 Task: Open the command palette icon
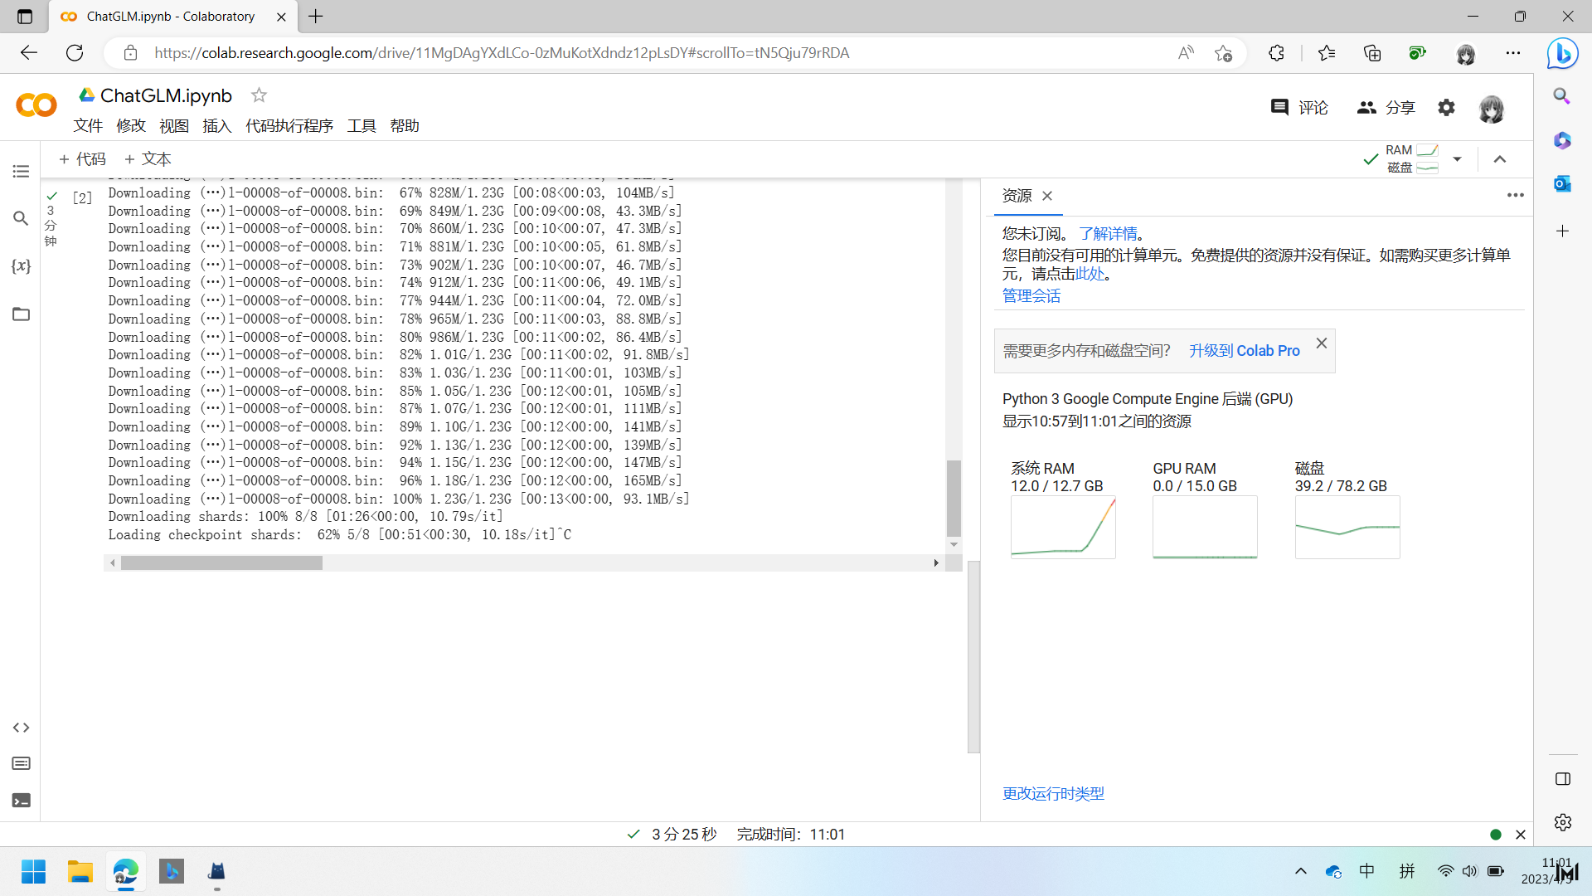click(x=21, y=763)
